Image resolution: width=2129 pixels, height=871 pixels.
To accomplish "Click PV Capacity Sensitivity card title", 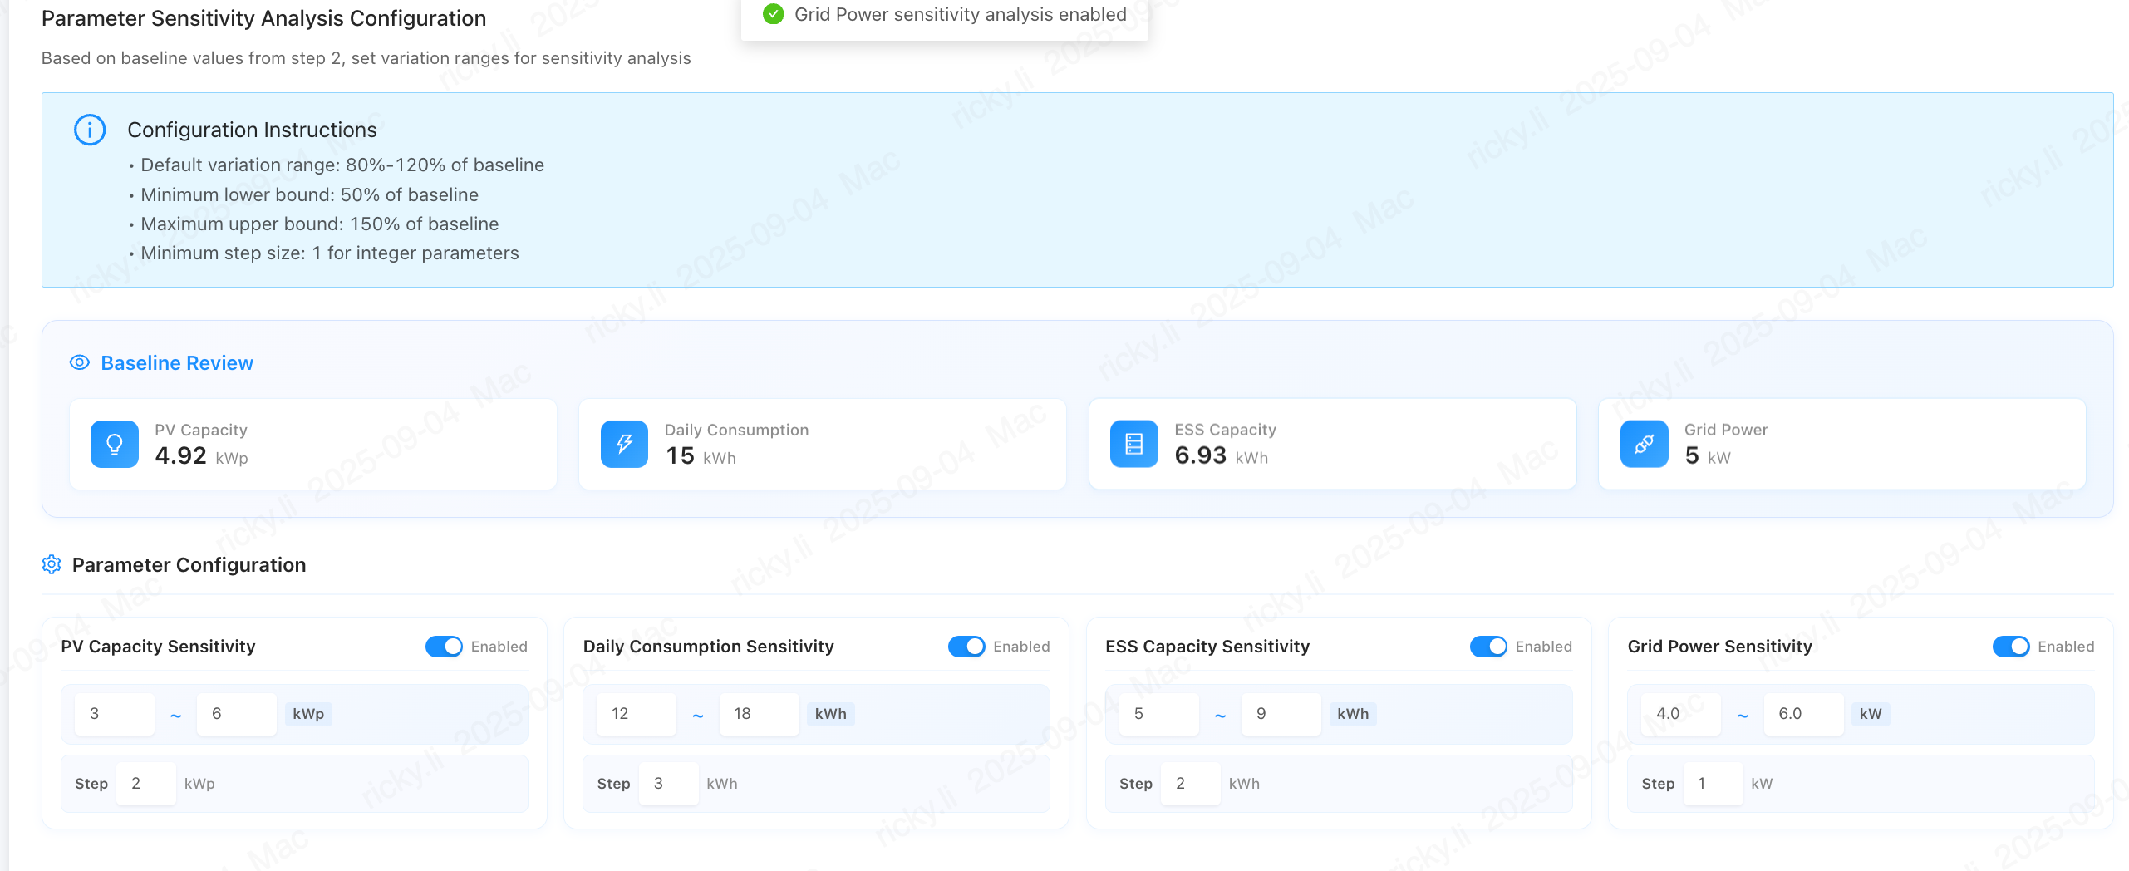I will 158,647.
